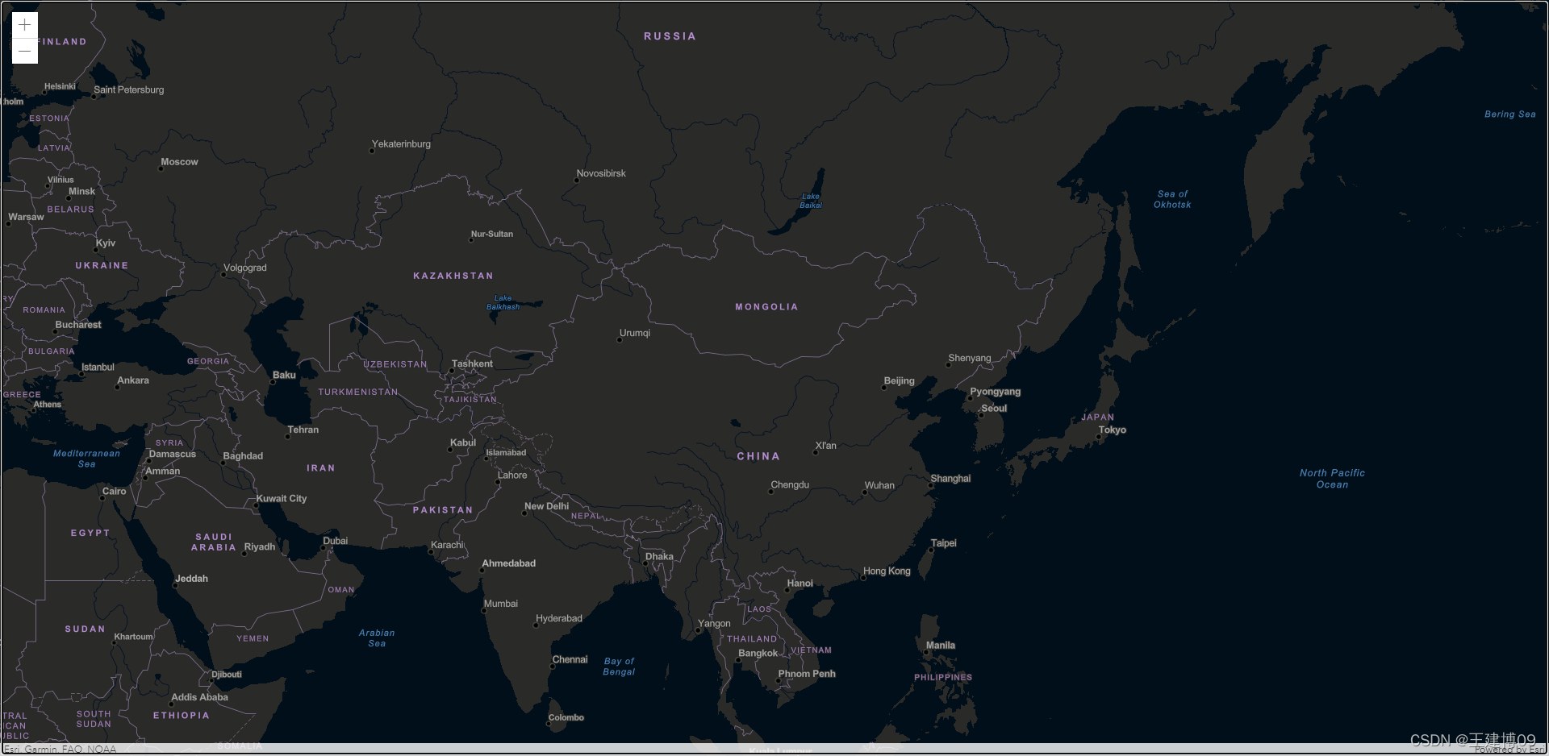The image size is (1549, 756).
Task: Click the Tokyo city label
Action: tap(1112, 430)
